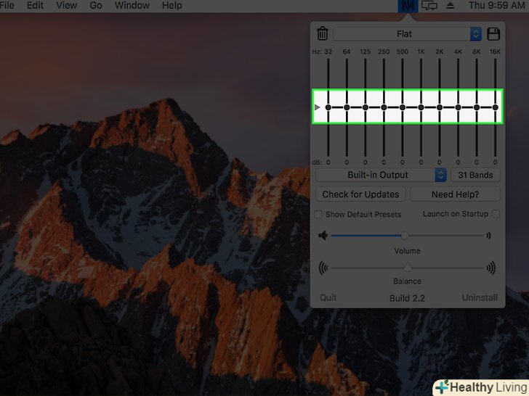This screenshot has width=529, height=396.
Task: Click the gain arrow beside the 32 Hz slider
Action: click(x=317, y=107)
